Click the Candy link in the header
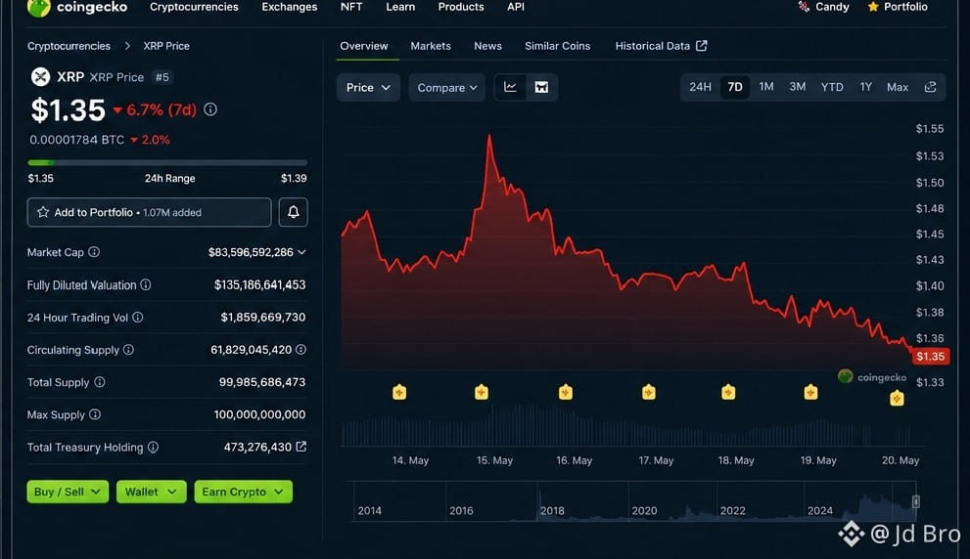 [832, 7]
